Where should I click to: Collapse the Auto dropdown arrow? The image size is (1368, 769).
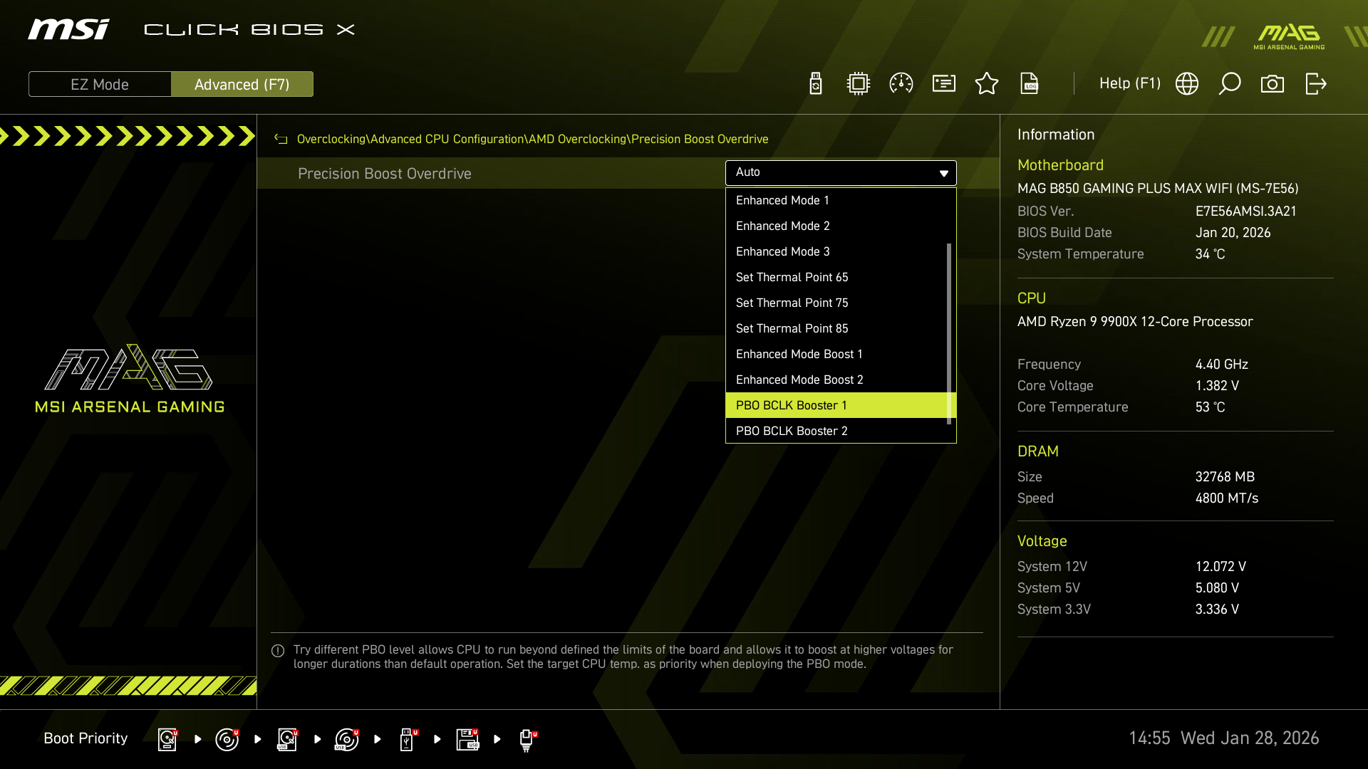[x=943, y=173]
